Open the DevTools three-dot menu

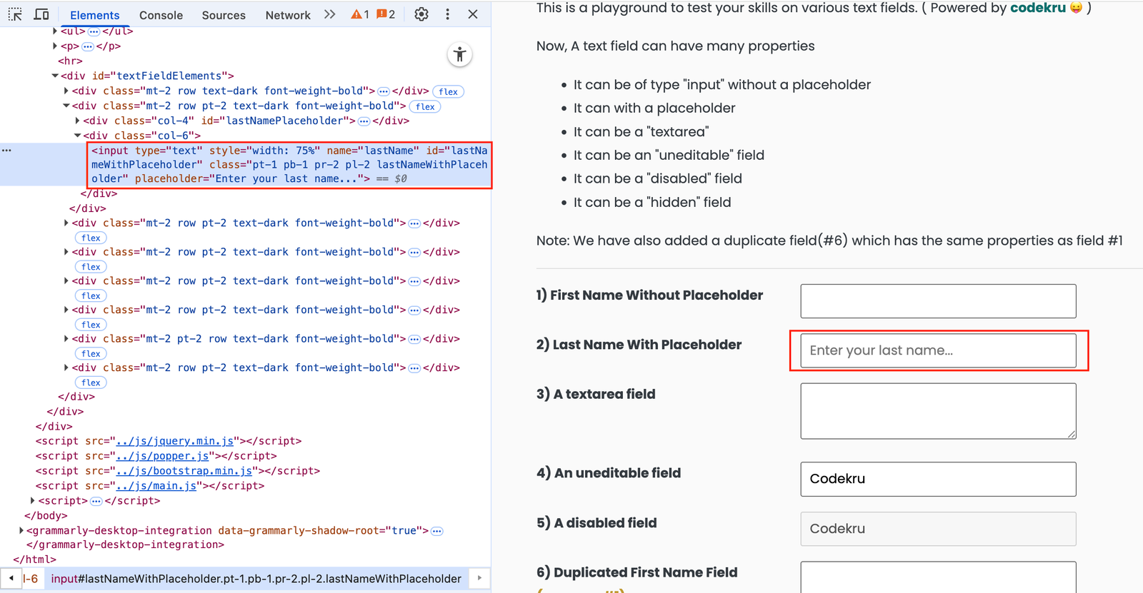pos(448,14)
